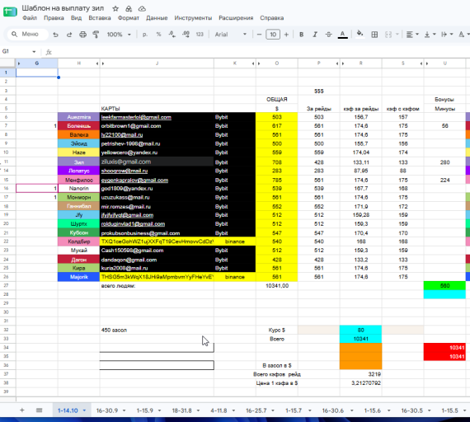Click the move to folder icon
470x422 pixels.
129,9
